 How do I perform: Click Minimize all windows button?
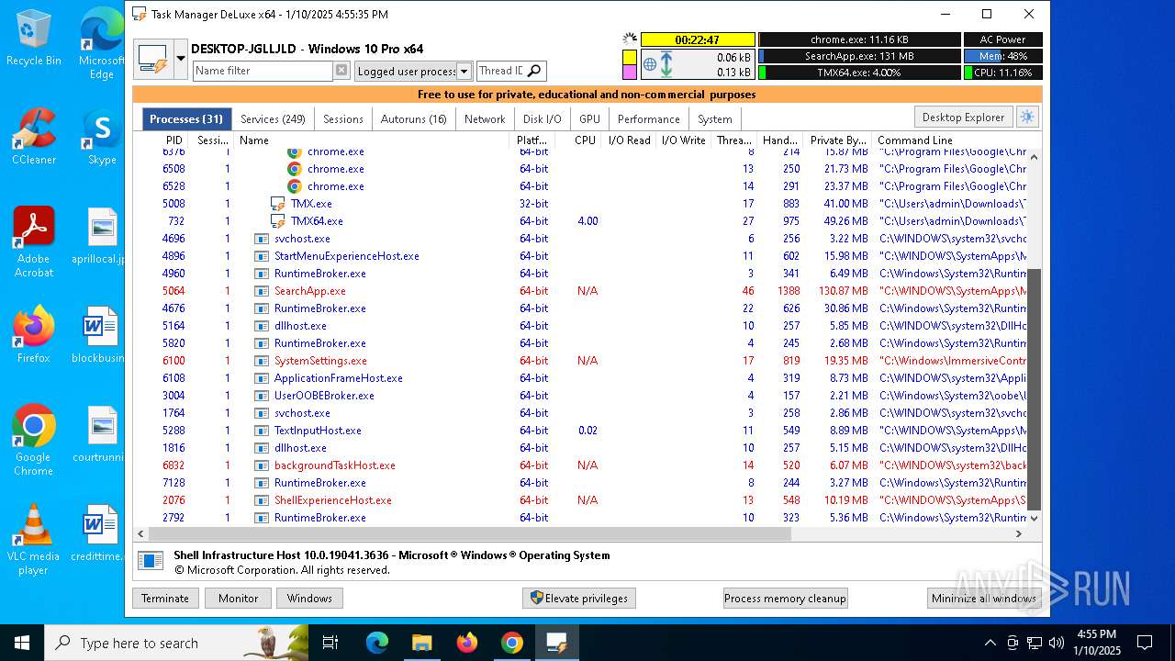pos(984,599)
